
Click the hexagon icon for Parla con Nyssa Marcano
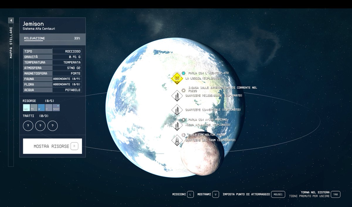coord(184,120)
